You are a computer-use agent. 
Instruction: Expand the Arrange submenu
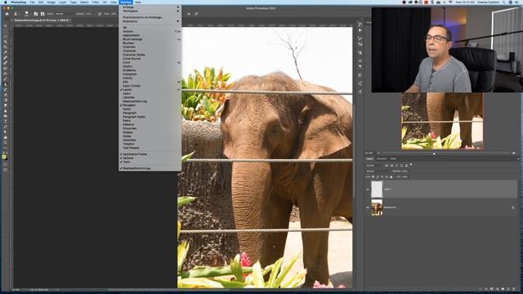pos(150,7)
